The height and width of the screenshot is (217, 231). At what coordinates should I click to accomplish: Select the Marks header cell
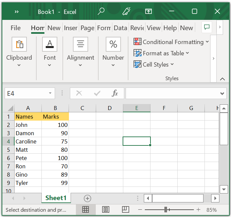(55, 117)
